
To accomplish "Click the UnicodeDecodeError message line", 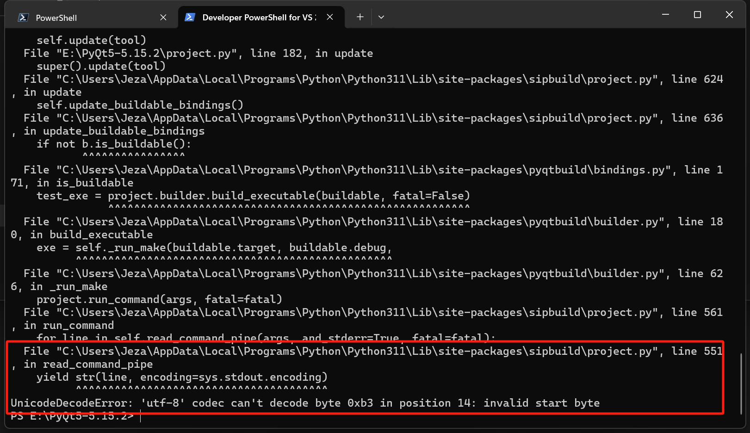I will pos(304,403).
